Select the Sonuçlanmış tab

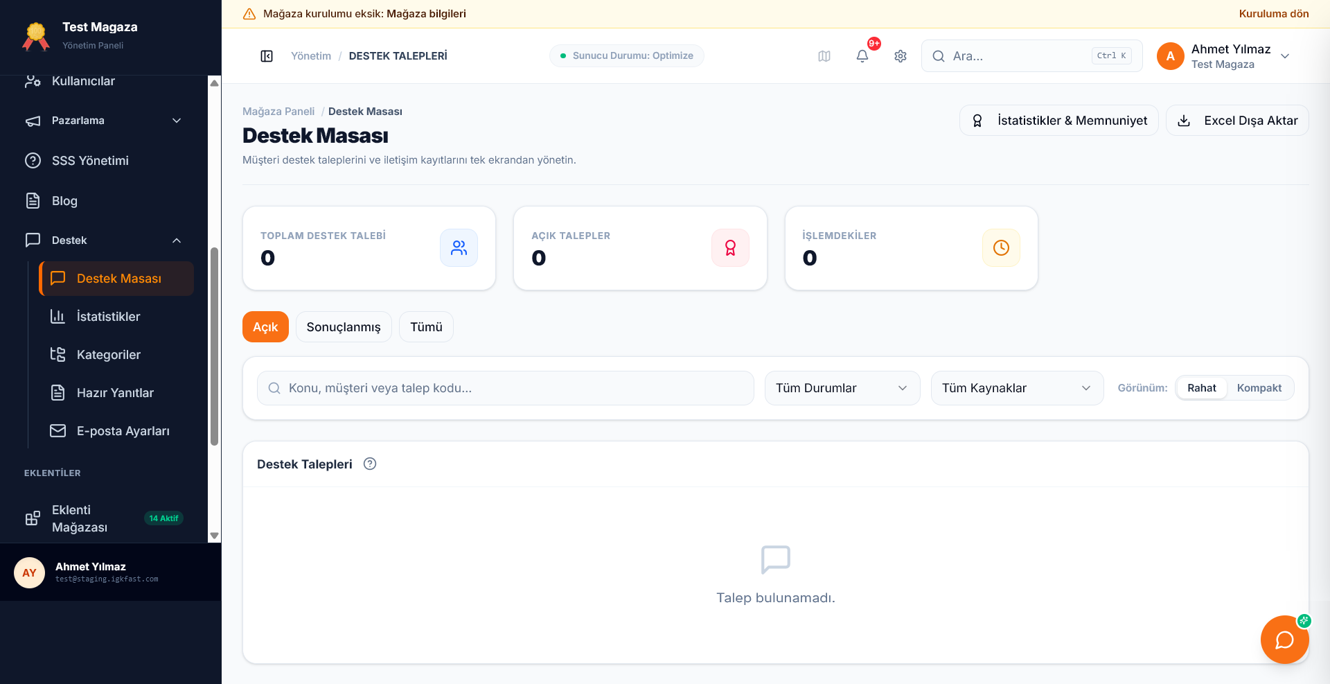(344, 327)
